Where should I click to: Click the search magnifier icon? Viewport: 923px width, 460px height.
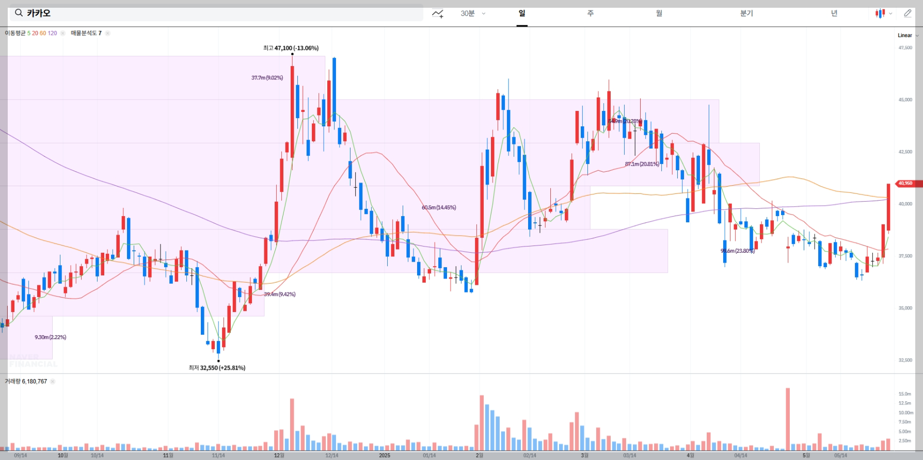(19, 13)
